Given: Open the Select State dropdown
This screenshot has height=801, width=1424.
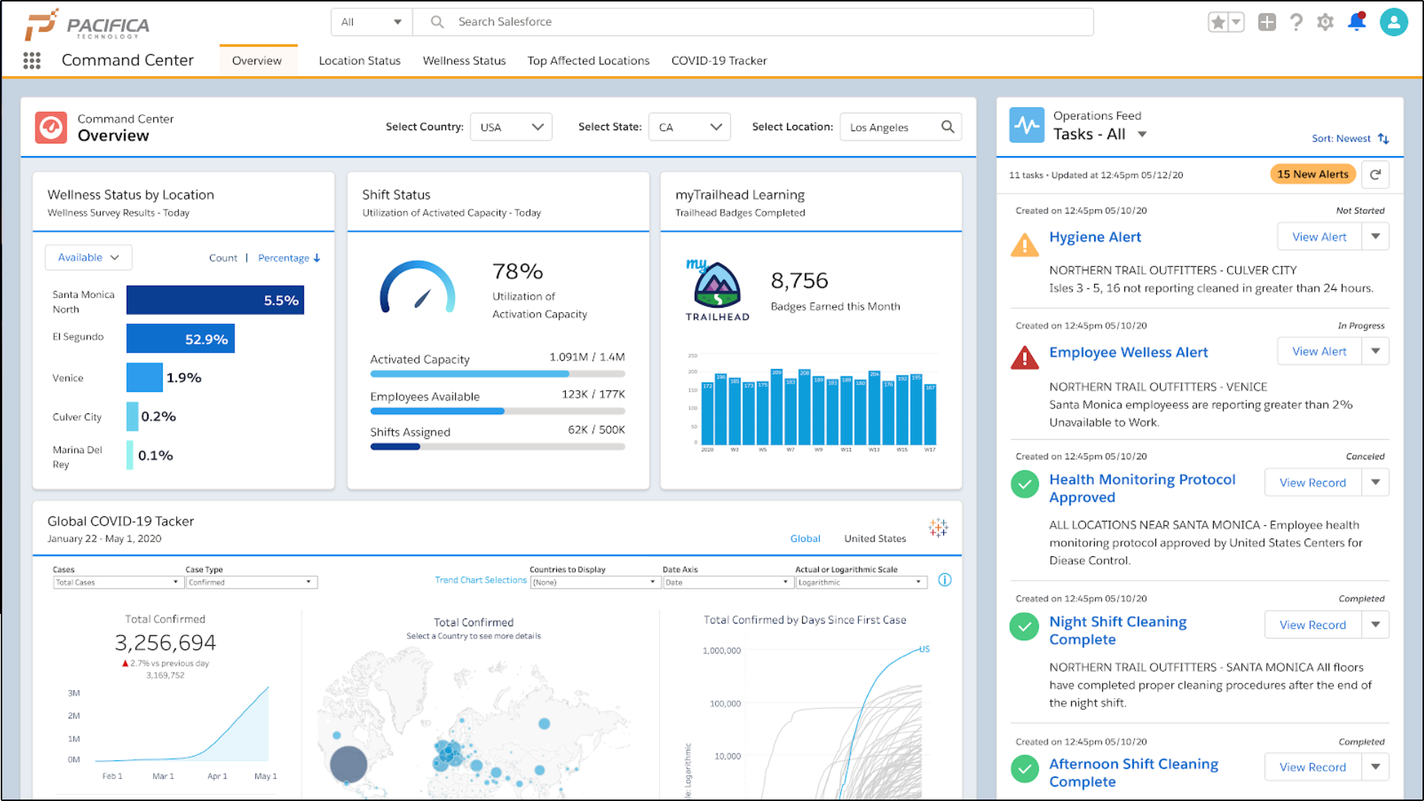Looking at the screenshot, I should click(689, 127).
